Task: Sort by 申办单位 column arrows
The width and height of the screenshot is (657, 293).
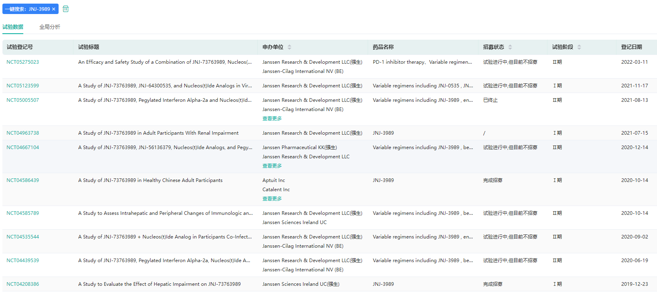Action: tap(289, 47)
